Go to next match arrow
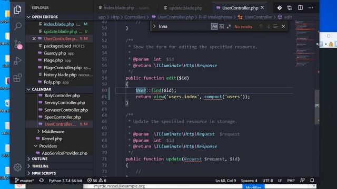The width and height of the screenshot is (337, 189). click(x=269, y=26)
